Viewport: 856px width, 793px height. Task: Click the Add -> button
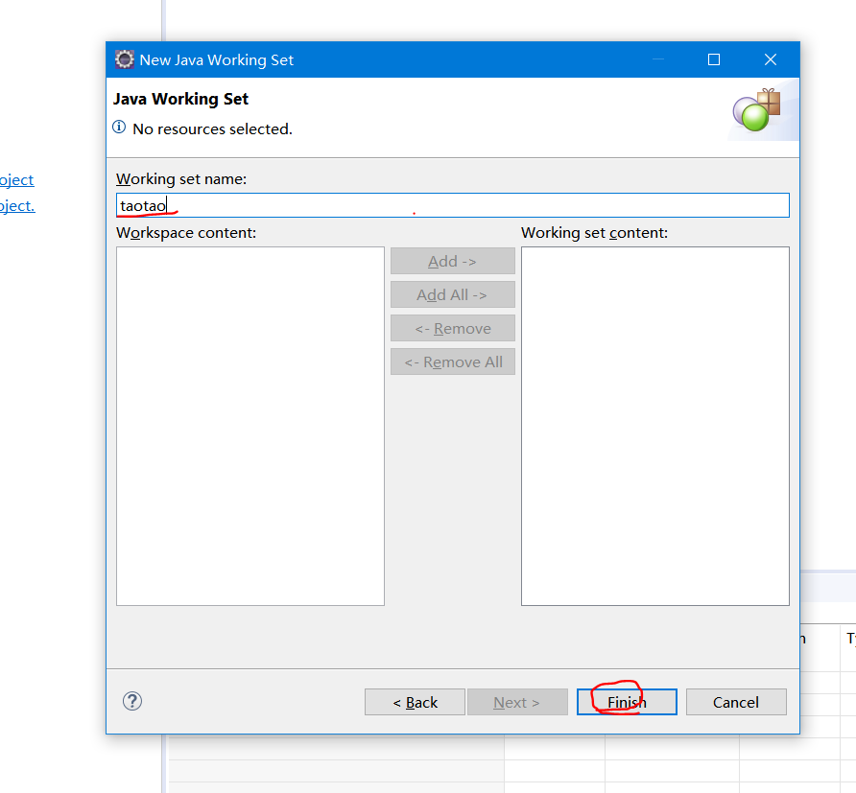point(453,261)
